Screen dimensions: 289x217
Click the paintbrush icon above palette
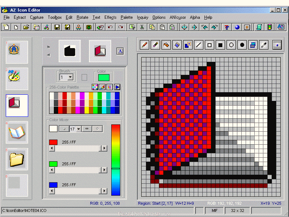[x=102, y=87]
